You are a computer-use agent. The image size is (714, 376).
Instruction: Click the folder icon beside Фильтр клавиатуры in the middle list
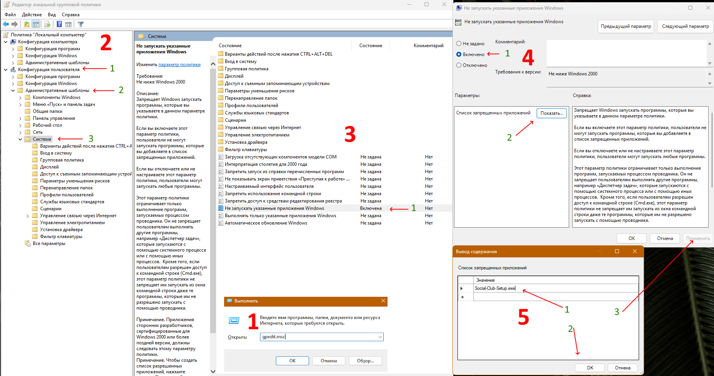(221, 150)
